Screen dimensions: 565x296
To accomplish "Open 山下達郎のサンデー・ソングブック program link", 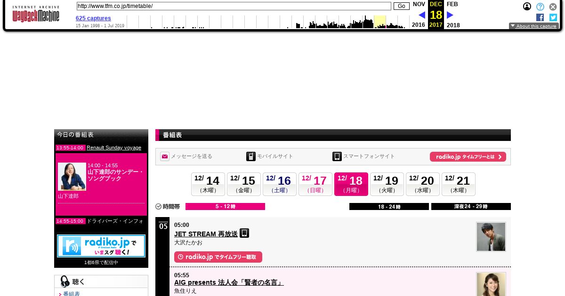I will coord(116,175).
